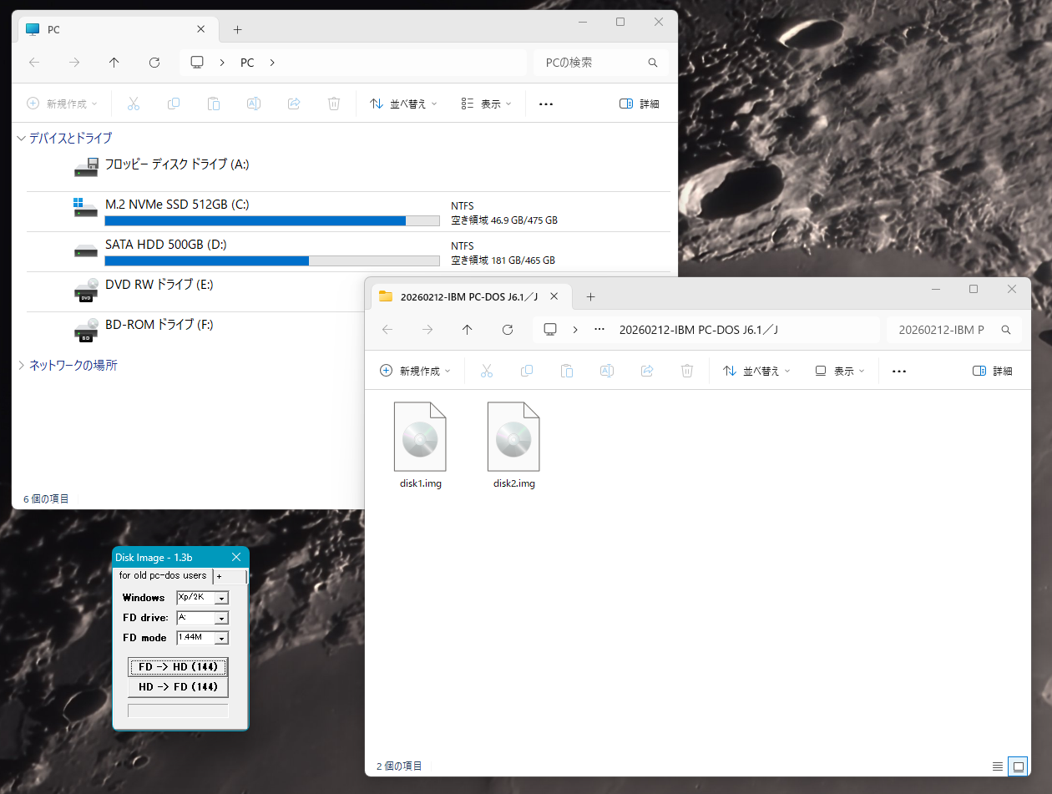The image size is (1052, 794).
Task: Click the FD -> HD (144) button
Action: [178, 666]
